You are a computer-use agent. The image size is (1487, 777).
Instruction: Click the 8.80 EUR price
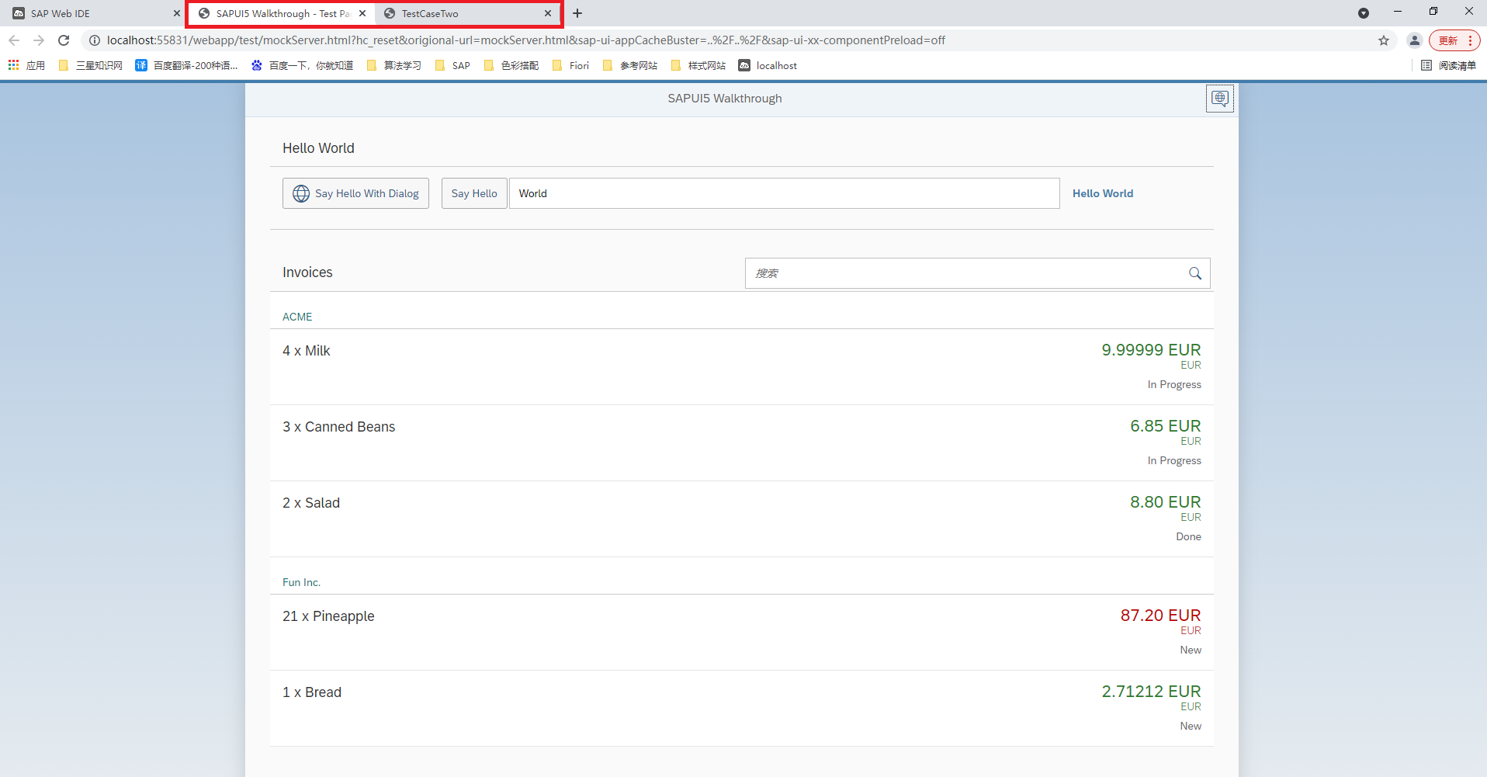1165,502
